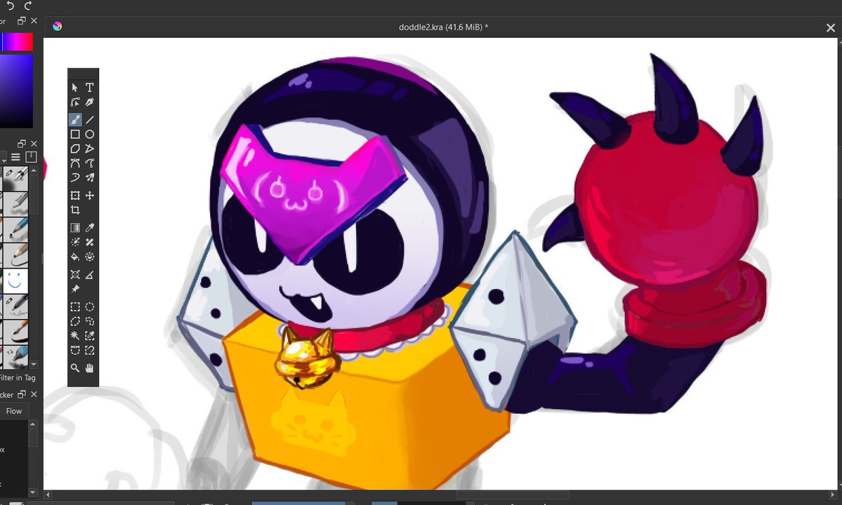Select the Freehand Selection tool
Screen dimensions: 842x505
pos(90,321)
